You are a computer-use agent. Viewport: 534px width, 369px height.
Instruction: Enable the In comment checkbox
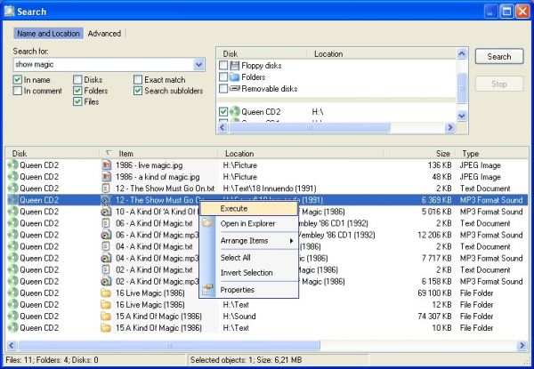[18, 91]
